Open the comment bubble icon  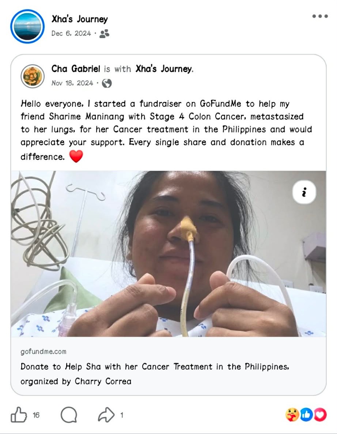point(69,415)
